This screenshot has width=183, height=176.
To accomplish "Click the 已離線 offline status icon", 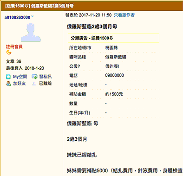I will click(x=34, y=84).
